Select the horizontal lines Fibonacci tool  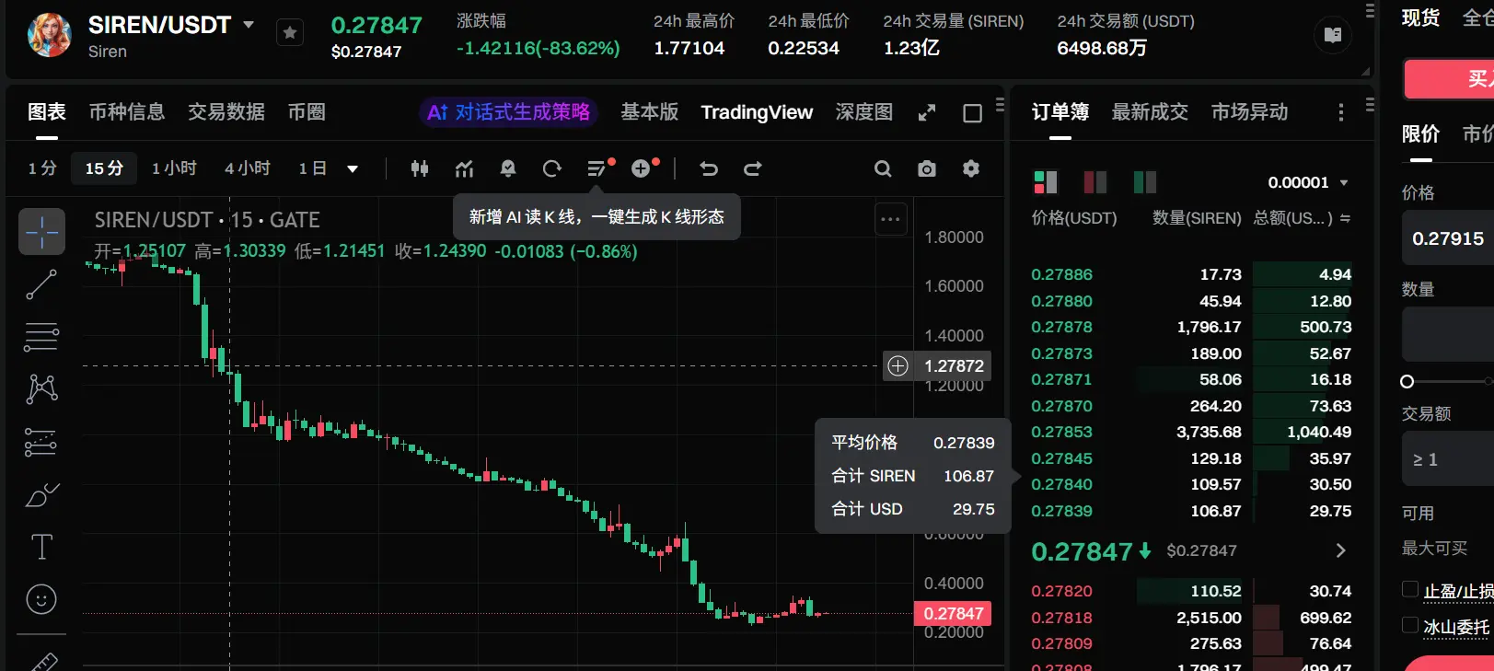tap(41, 337)
